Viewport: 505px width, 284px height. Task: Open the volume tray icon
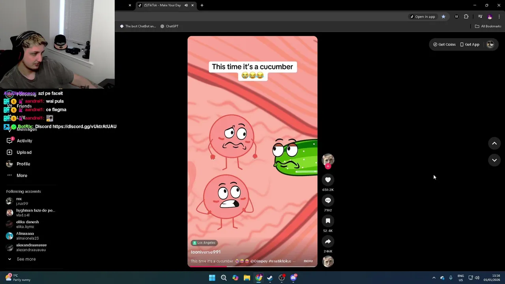(477, 278)
